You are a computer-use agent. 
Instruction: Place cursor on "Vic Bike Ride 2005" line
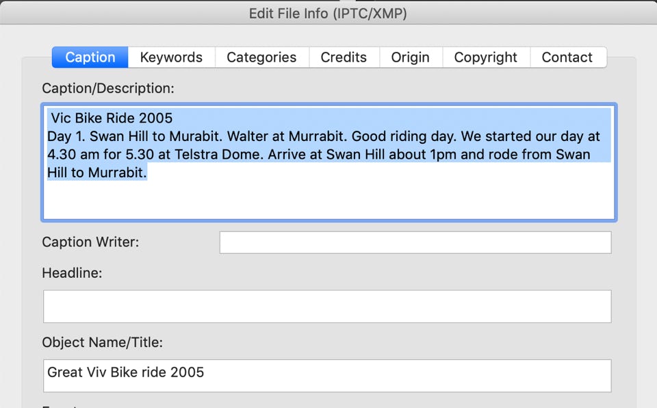pos(112,118)
